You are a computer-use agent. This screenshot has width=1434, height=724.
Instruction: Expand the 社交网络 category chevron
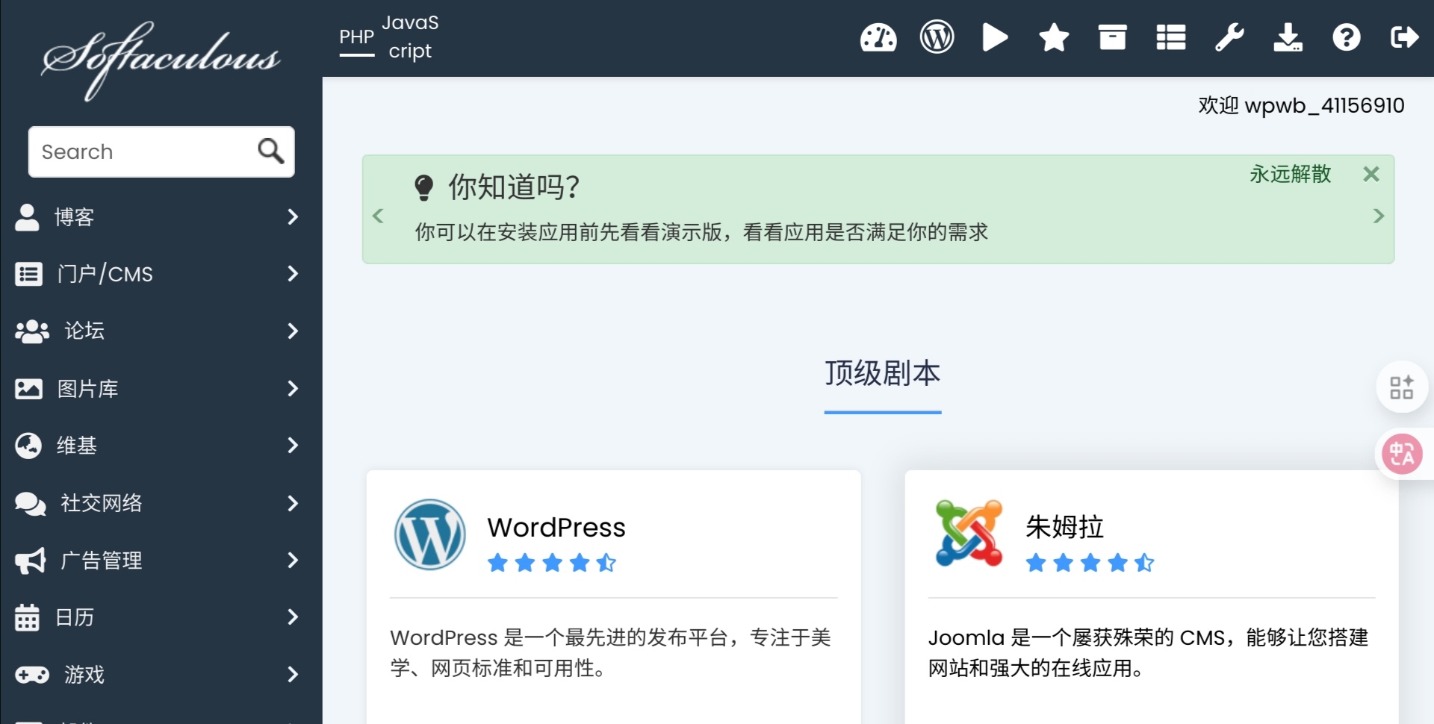point(293,504)
